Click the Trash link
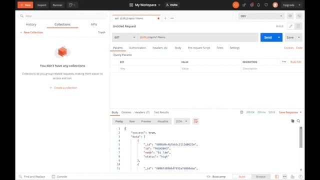Screen dimensions: 320x180 tap(101, 32)
